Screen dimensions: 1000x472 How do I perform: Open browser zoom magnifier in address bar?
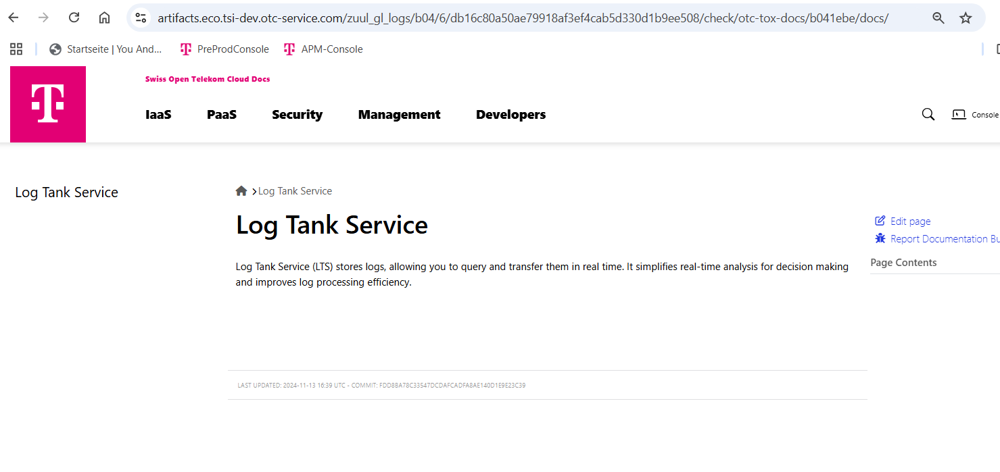tap(938, 18)
